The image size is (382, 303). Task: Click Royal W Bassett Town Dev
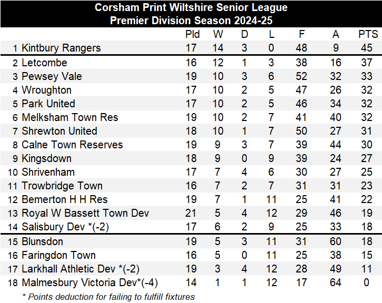[x=85, y=213]
